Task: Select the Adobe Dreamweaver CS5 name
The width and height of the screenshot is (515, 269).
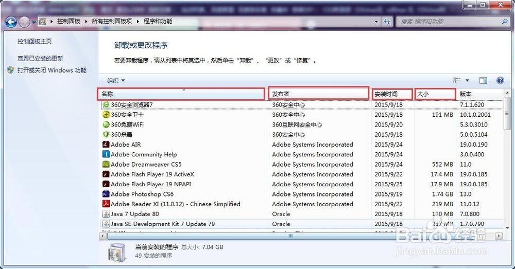Action: pos(146,165)
